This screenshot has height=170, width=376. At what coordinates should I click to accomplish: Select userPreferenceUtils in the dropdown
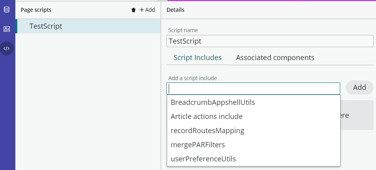(203, 159)
